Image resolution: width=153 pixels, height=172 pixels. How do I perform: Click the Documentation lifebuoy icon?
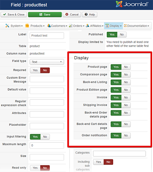click(x=125, y=26)
